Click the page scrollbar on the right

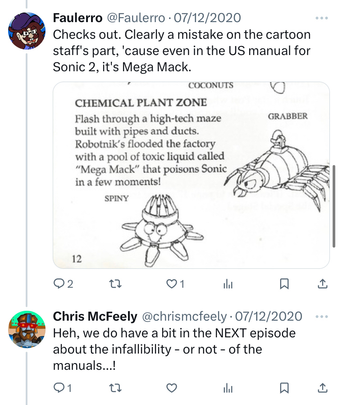[x=333, y=206]
